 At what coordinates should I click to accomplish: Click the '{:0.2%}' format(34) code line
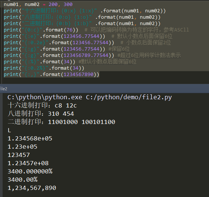(x=44, y=68)
